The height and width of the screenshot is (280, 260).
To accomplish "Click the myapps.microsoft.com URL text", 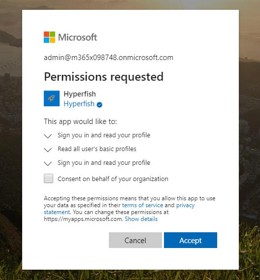I will tap(83, 219).
